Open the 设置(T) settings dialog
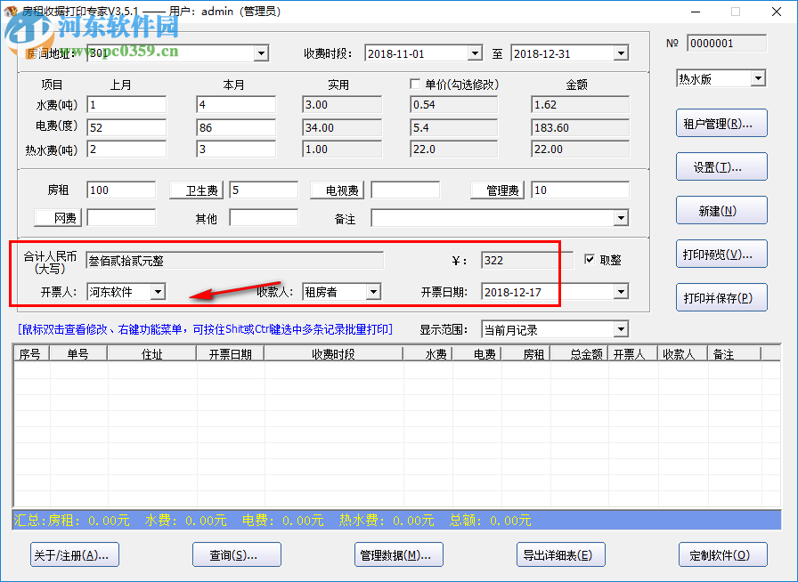 tap(722, 166)
